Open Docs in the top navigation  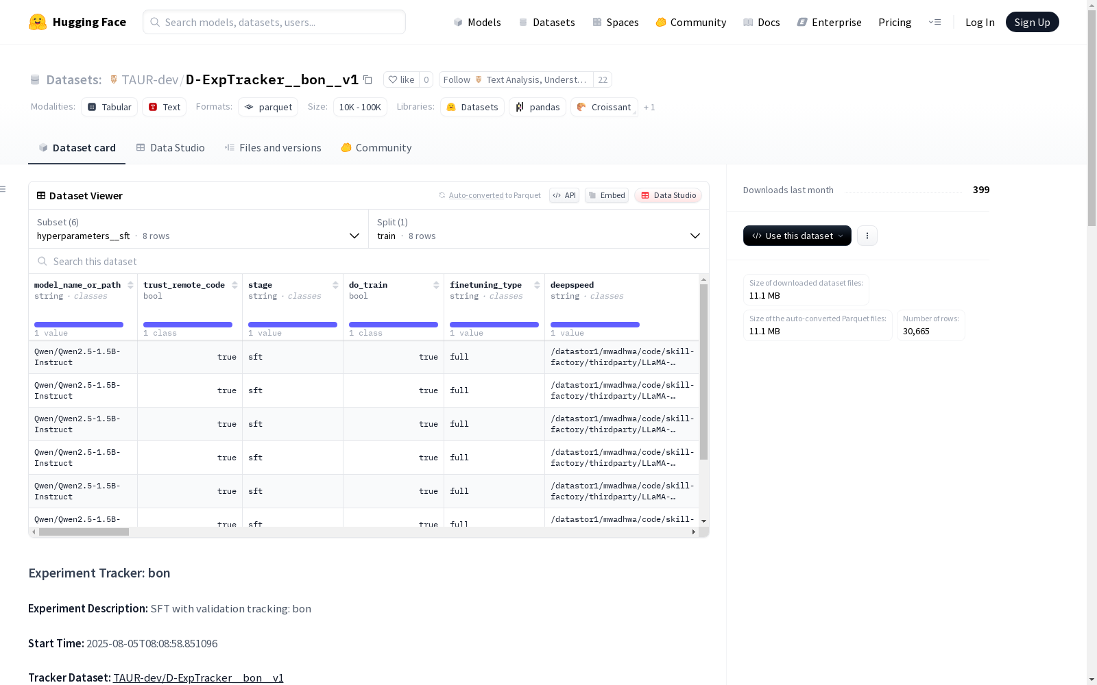(x=762, y=22)
